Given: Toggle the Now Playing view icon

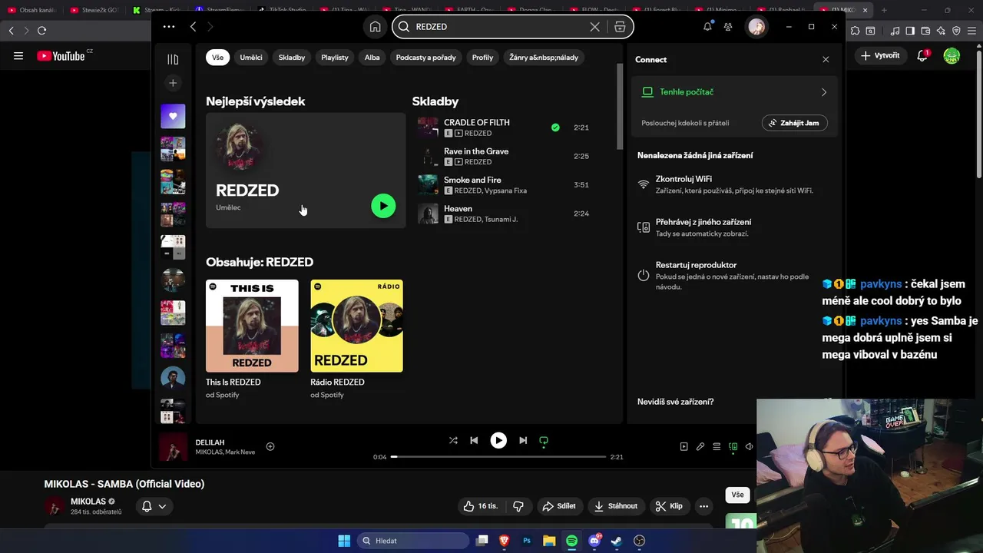Looking at the screenshot, I should [x=683, y=446].
